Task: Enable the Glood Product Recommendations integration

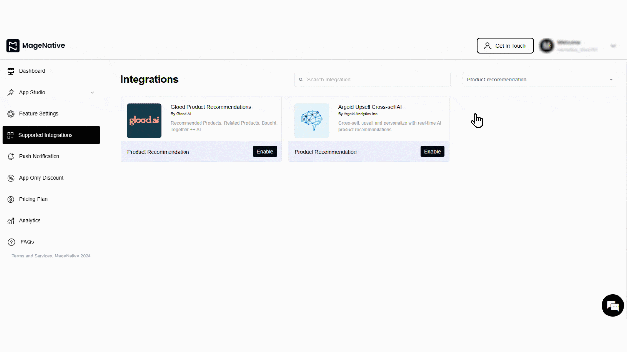Action: (265, 151)
